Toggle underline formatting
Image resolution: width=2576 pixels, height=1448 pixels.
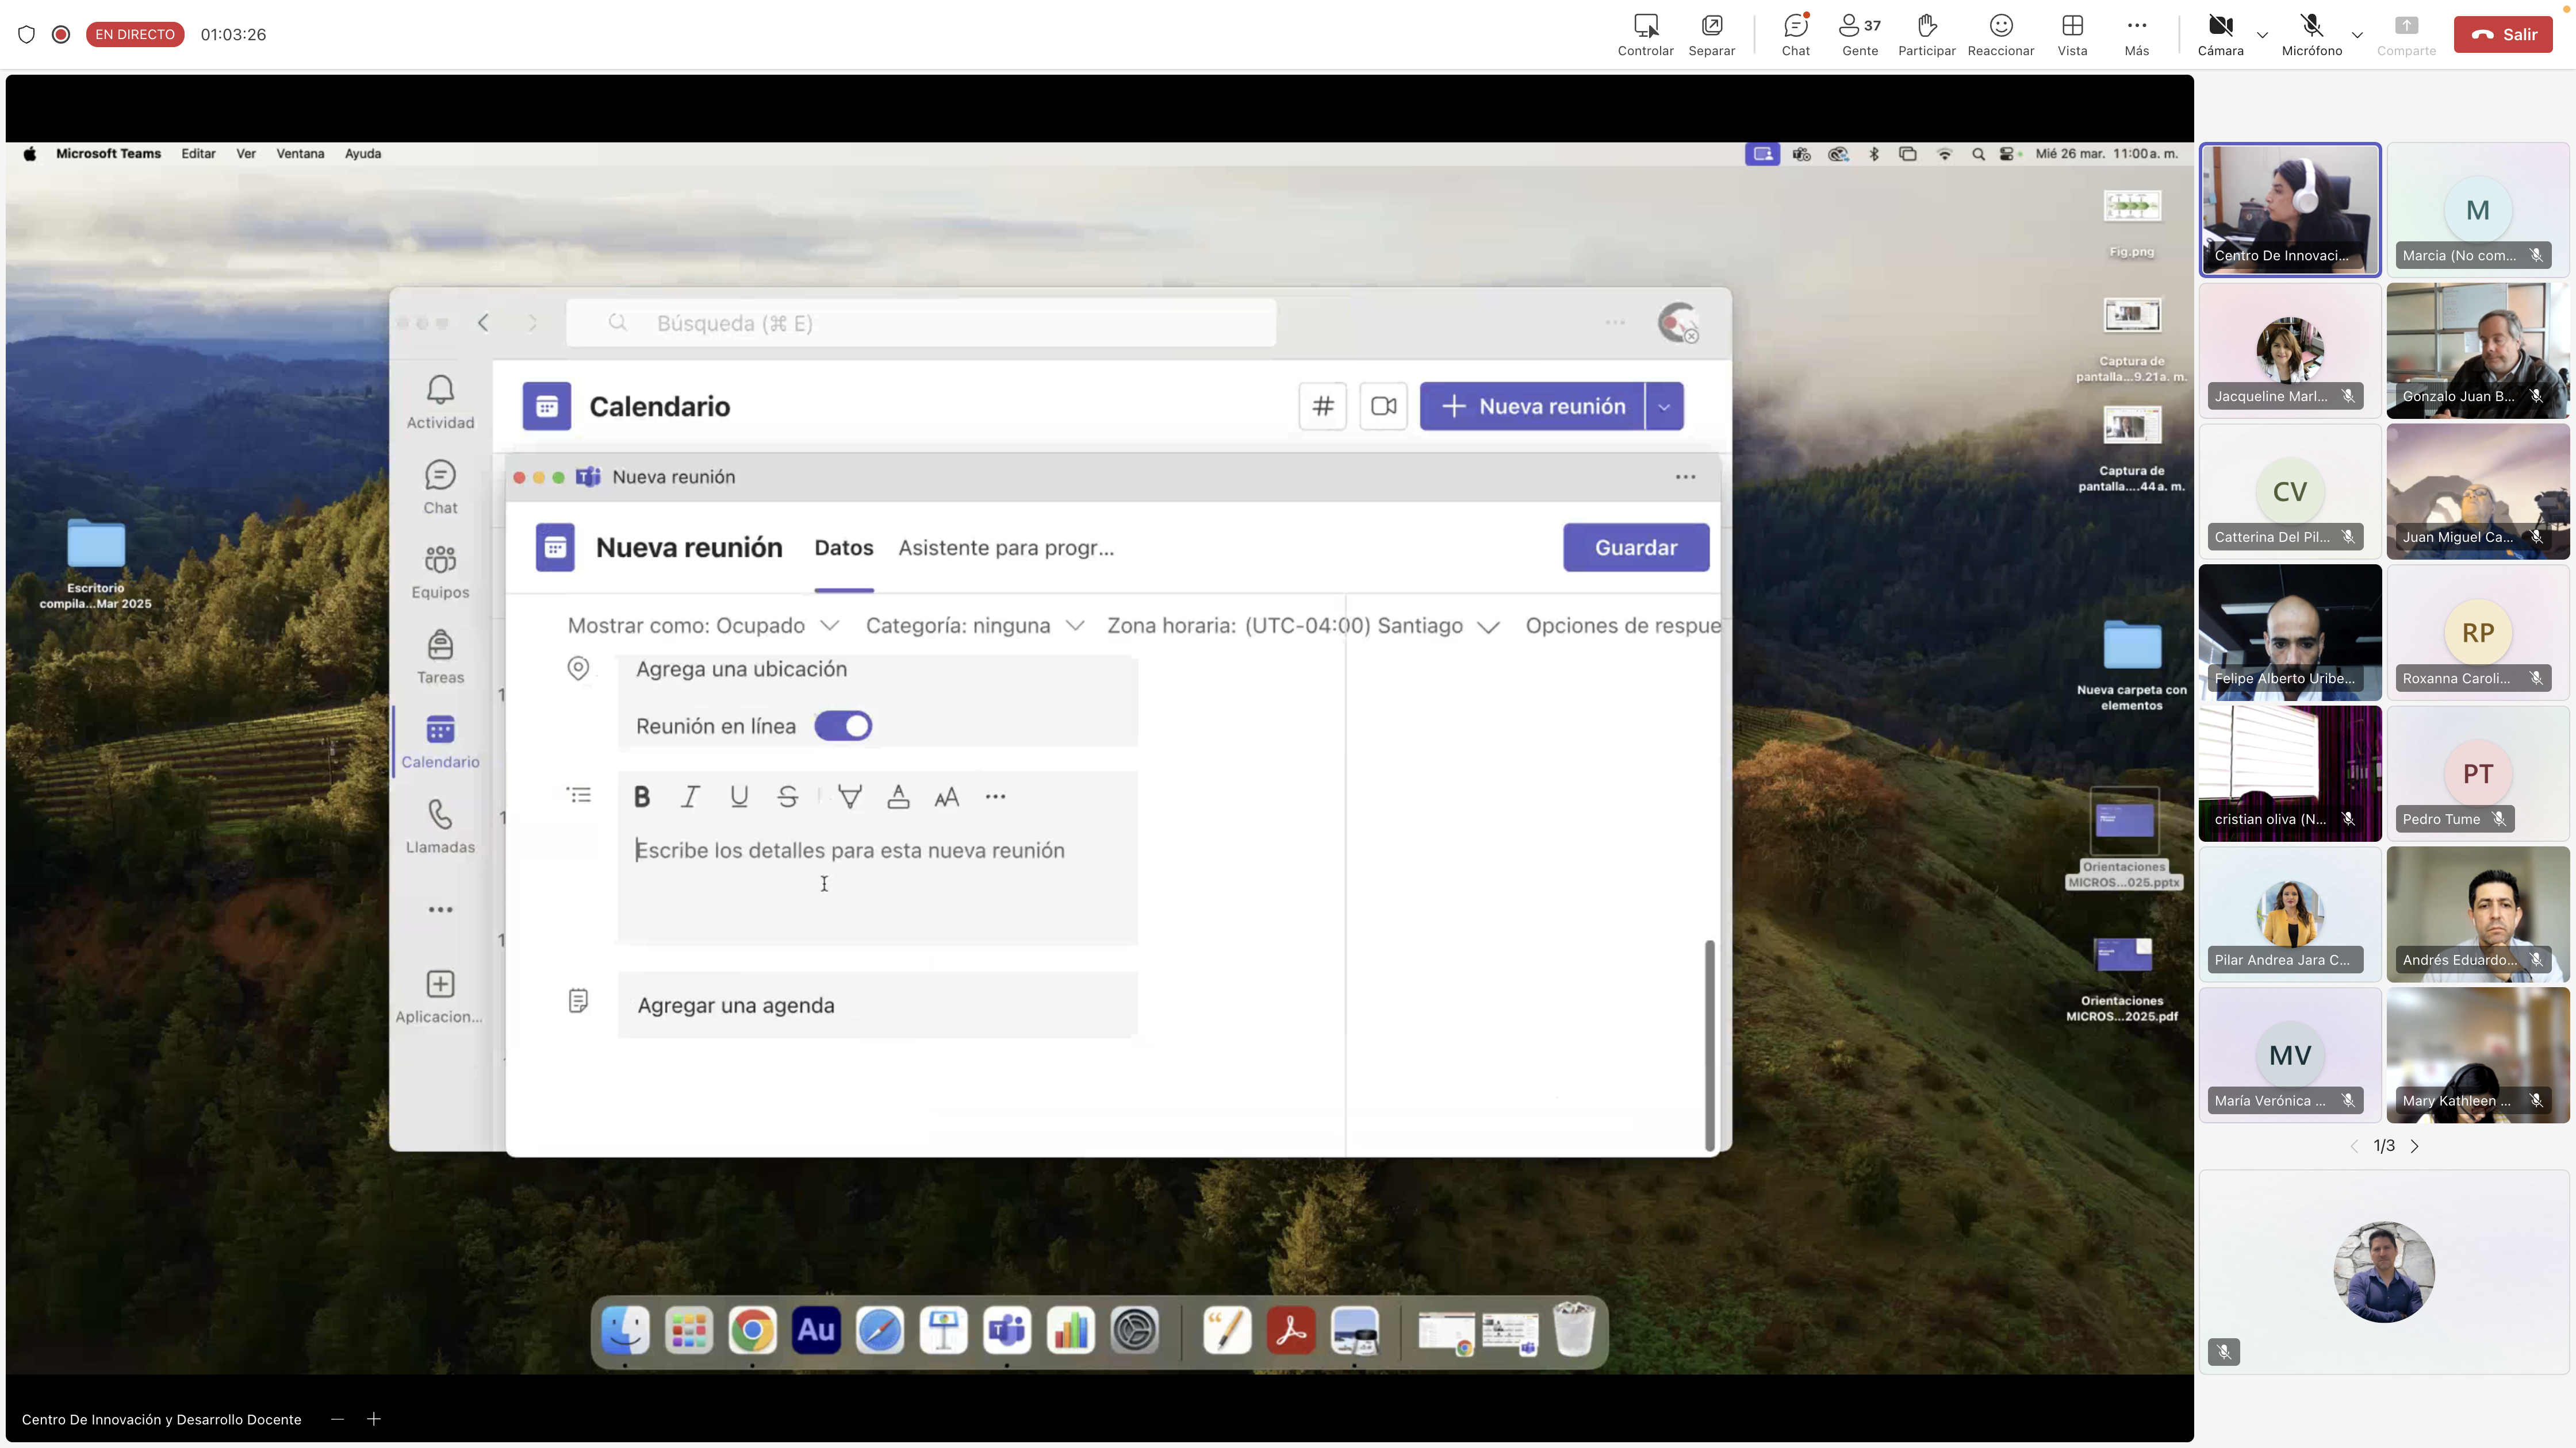pyautogui.click(x=739, y=796)
